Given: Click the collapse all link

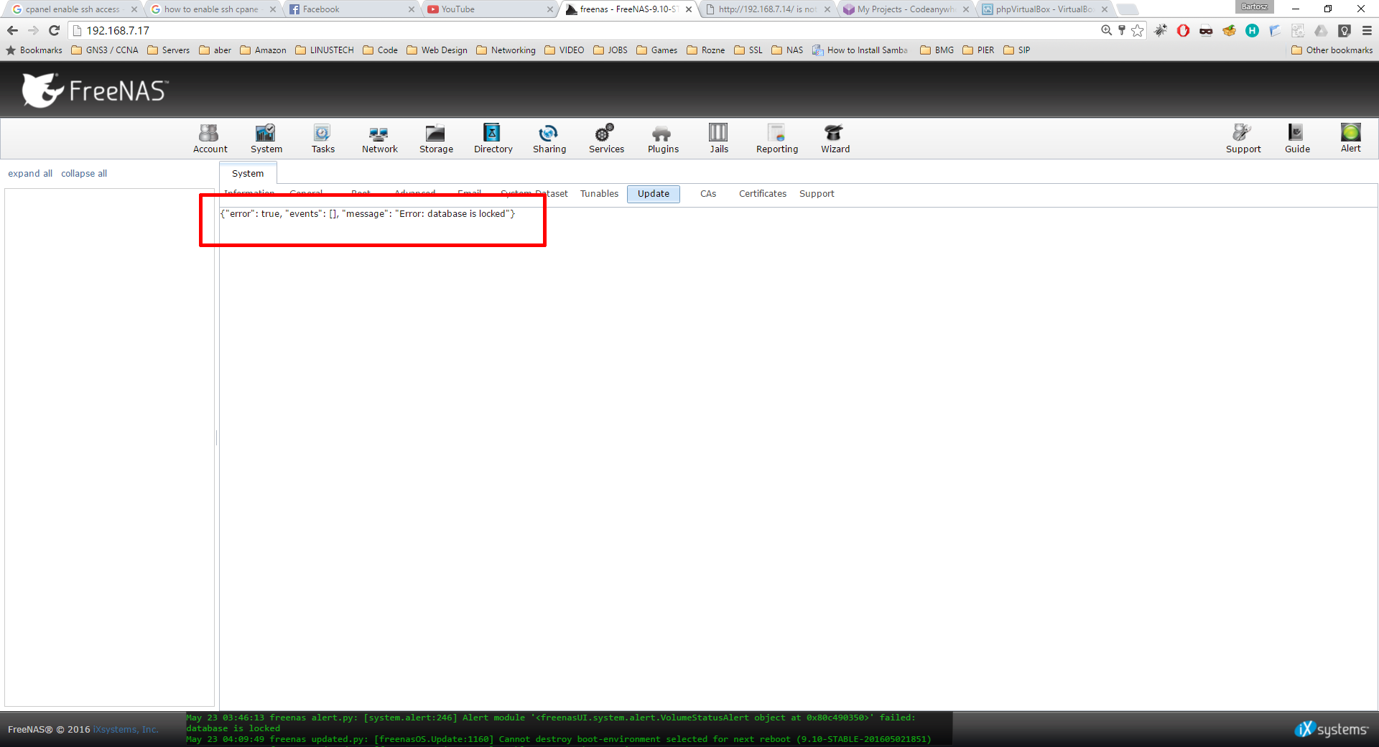Looking at the screenshot, I should [84, 174].
